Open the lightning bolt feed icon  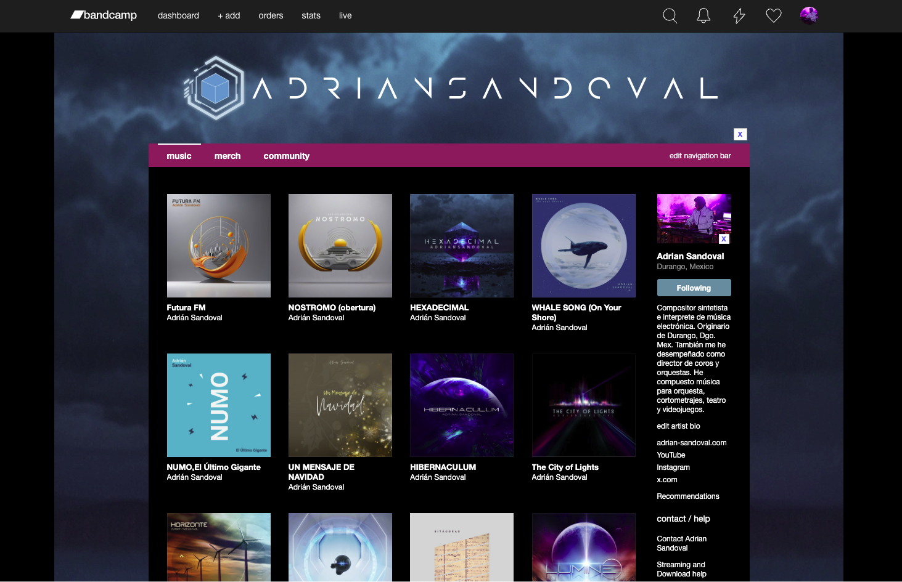[739, 16]
